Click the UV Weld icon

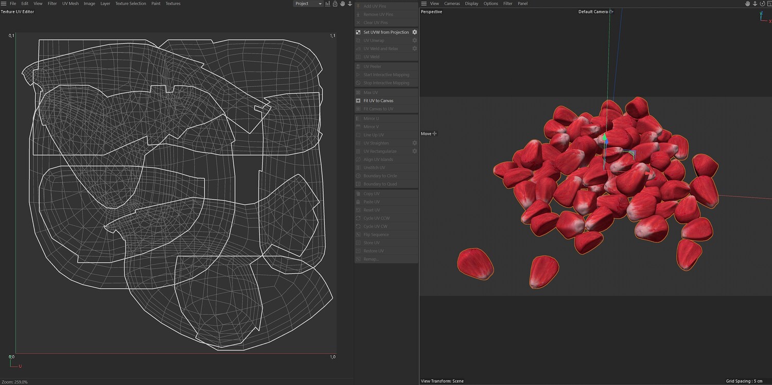[x=358, y=57]
